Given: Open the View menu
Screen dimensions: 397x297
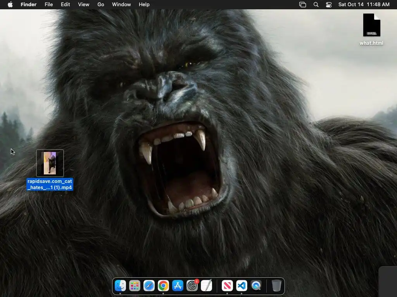Looking at the screenshot, I should 84,5.
